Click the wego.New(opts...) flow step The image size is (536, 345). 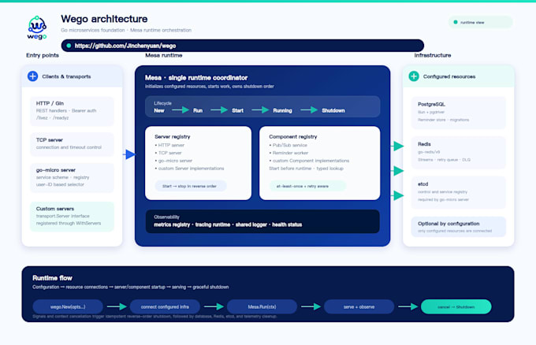[68, 306]
